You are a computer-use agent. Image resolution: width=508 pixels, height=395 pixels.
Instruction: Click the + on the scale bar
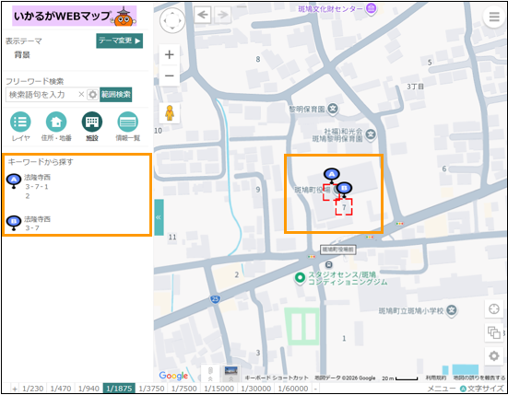click(15, 389)
